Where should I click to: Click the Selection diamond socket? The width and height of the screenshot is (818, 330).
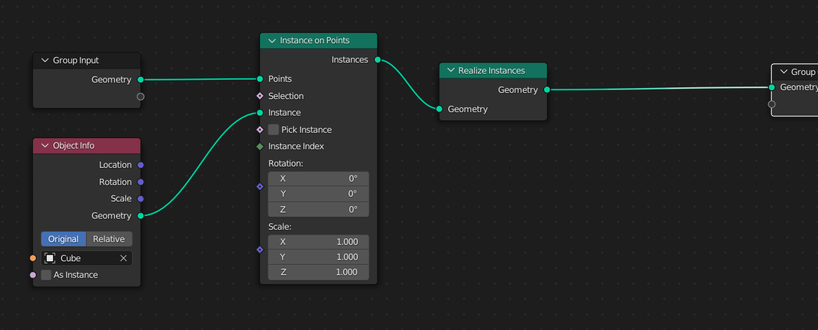coord(260,96)
